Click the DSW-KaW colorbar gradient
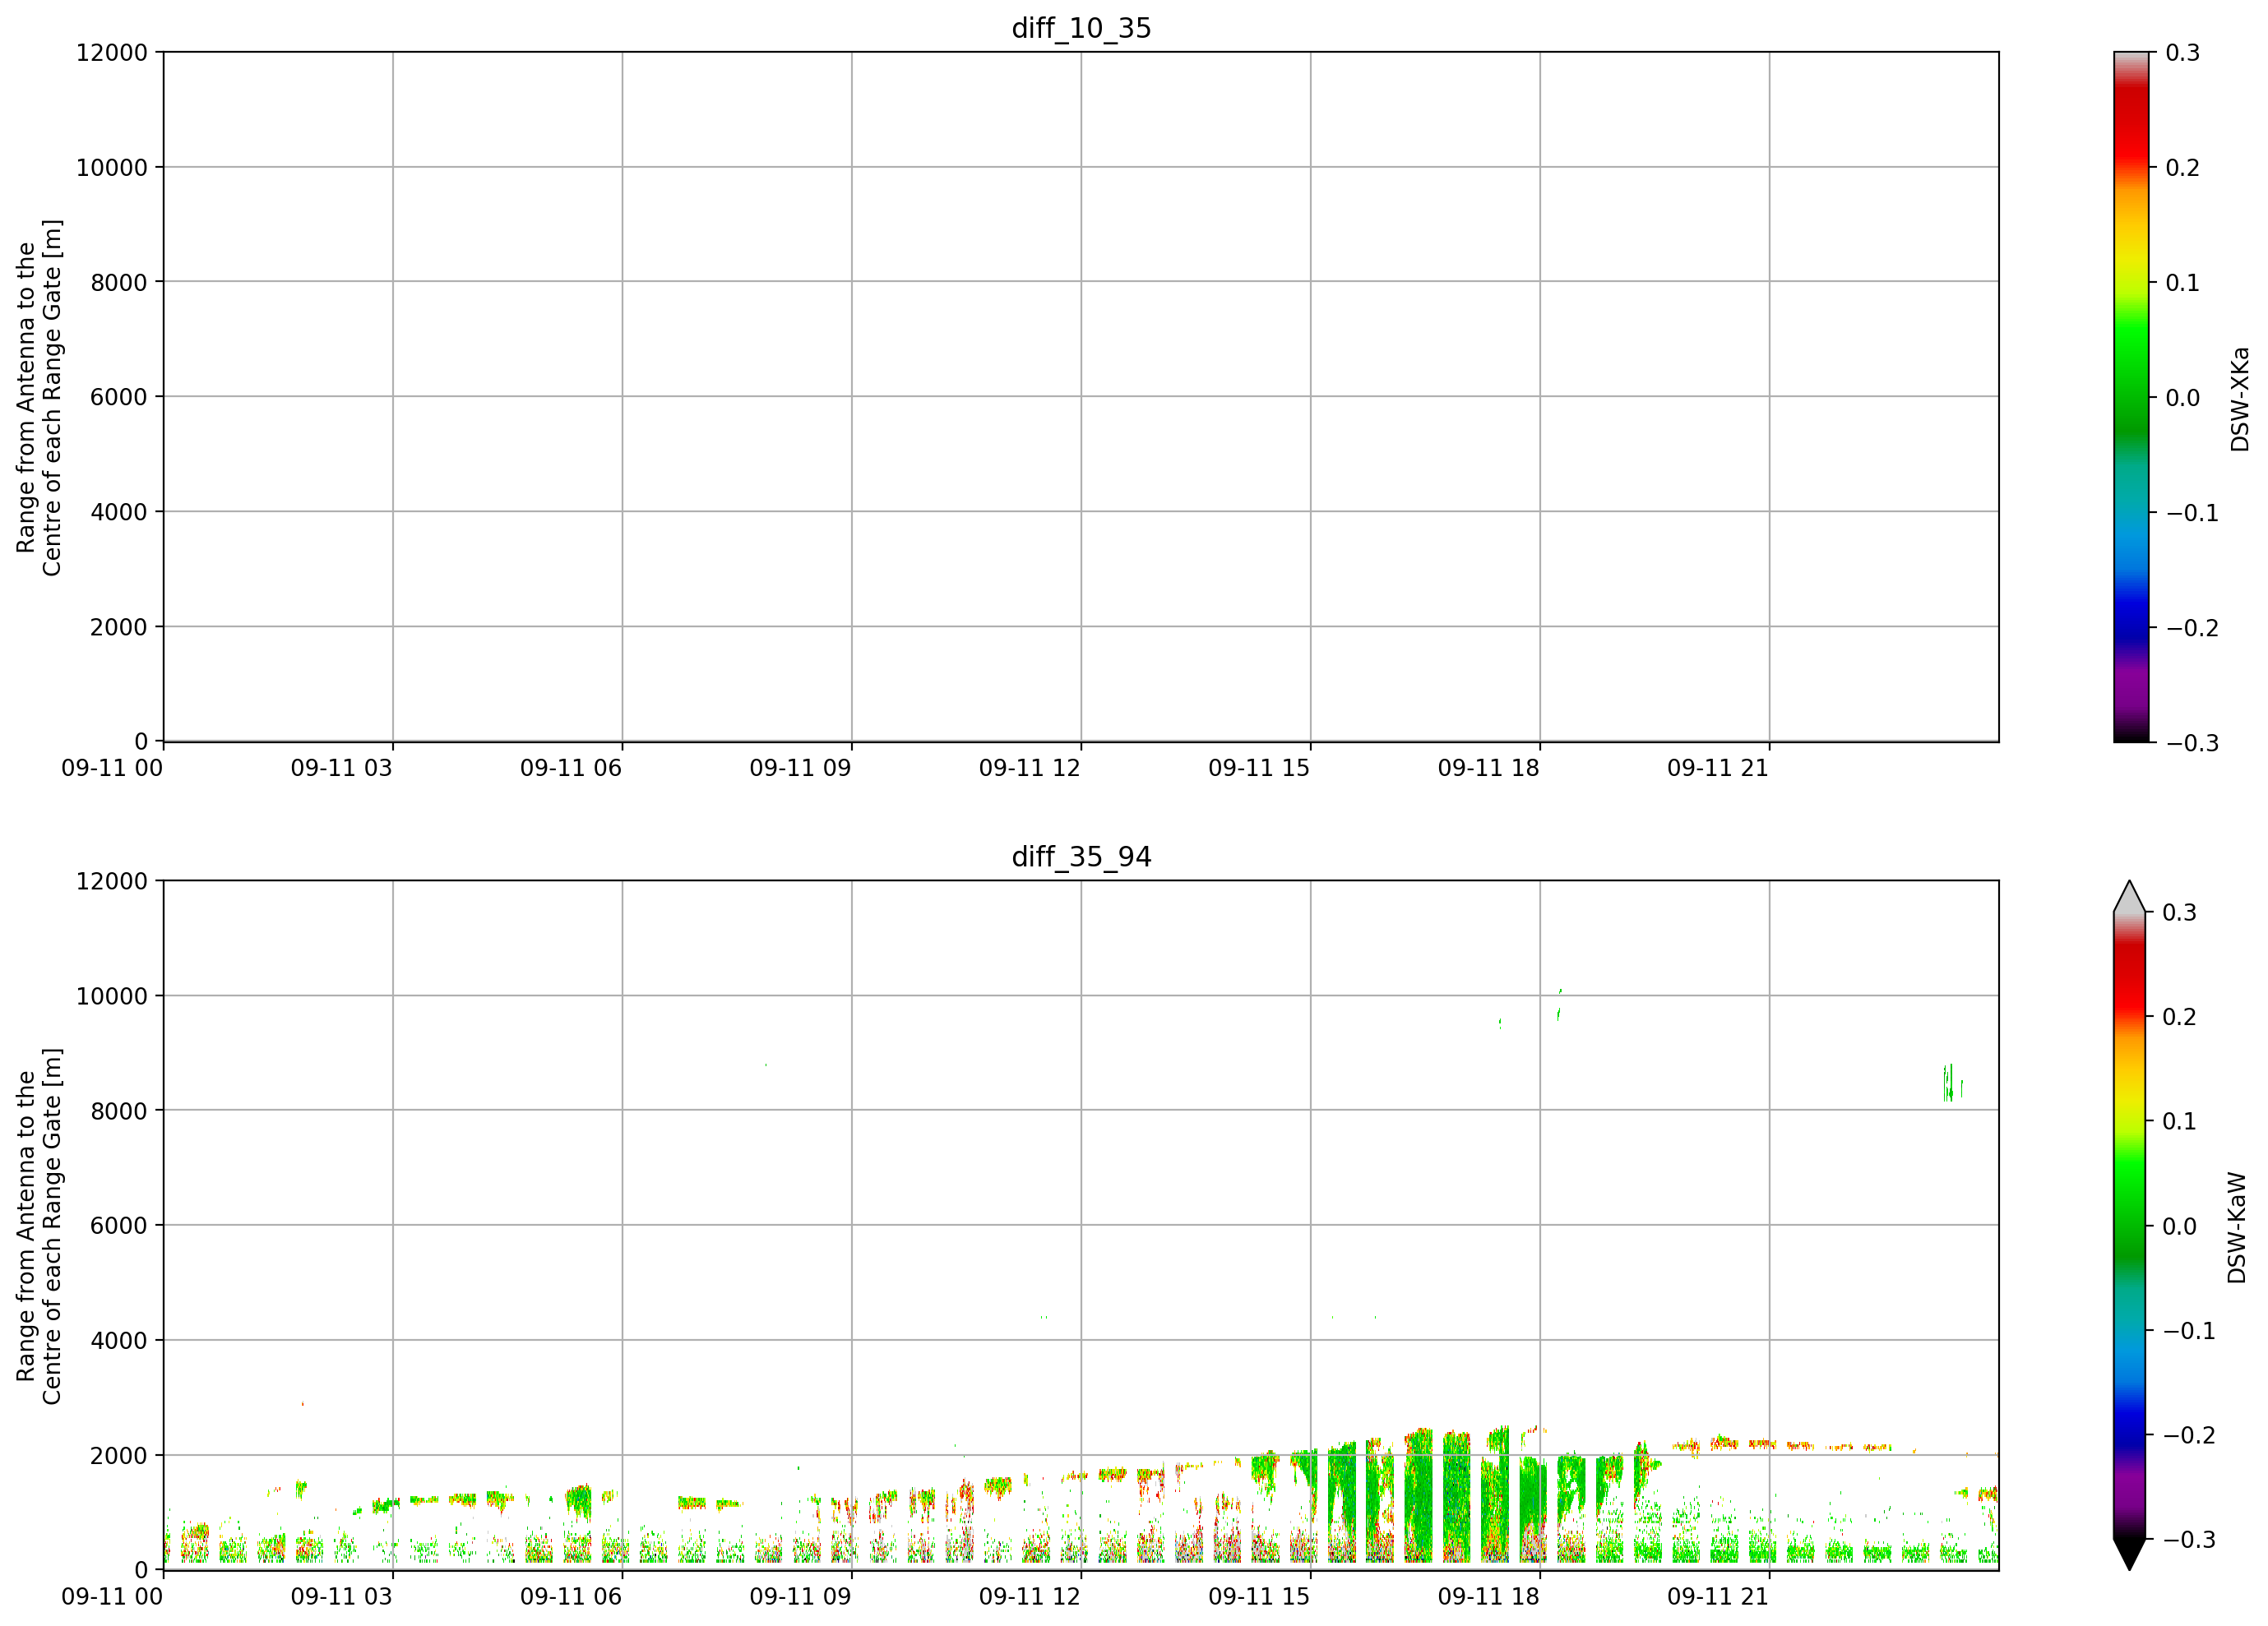 pos(2130,1225)
